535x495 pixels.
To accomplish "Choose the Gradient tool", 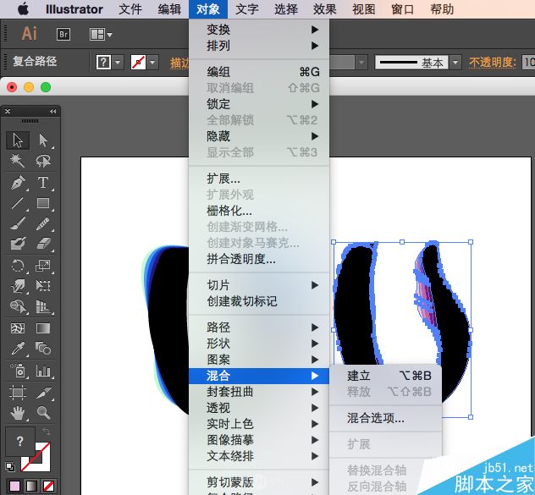I will tap(43, 328).
